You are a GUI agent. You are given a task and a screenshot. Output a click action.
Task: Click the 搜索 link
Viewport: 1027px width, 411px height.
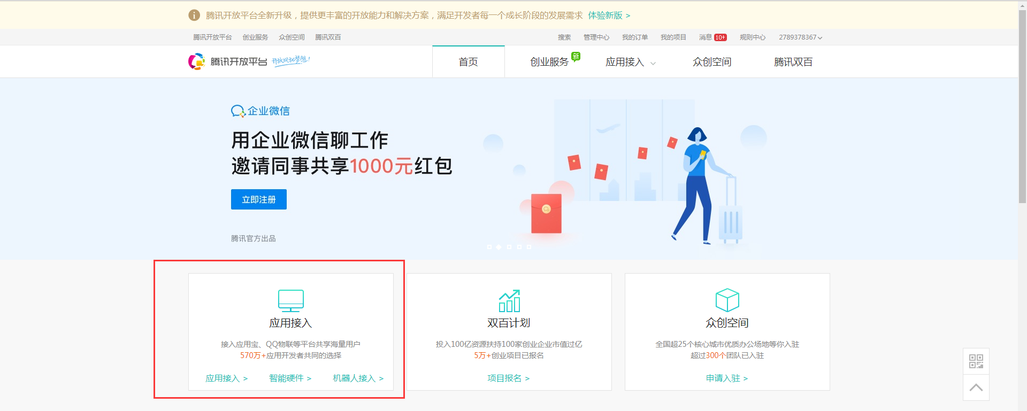point(564,37)
